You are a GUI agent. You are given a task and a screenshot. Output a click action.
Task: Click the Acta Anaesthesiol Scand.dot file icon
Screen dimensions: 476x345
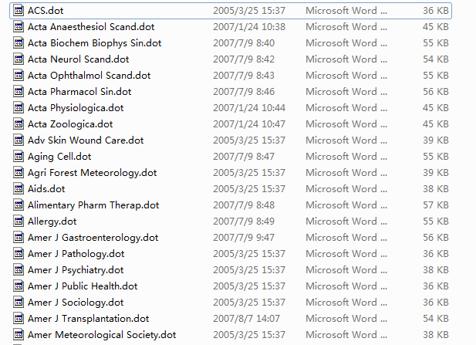click(19, 27)
